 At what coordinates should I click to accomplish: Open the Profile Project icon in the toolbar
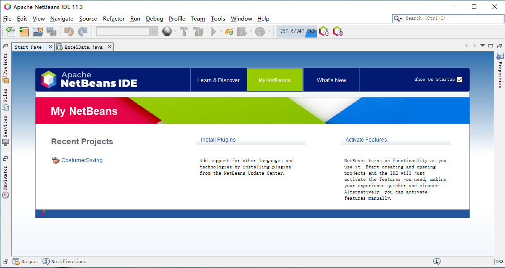pos(259,31)
